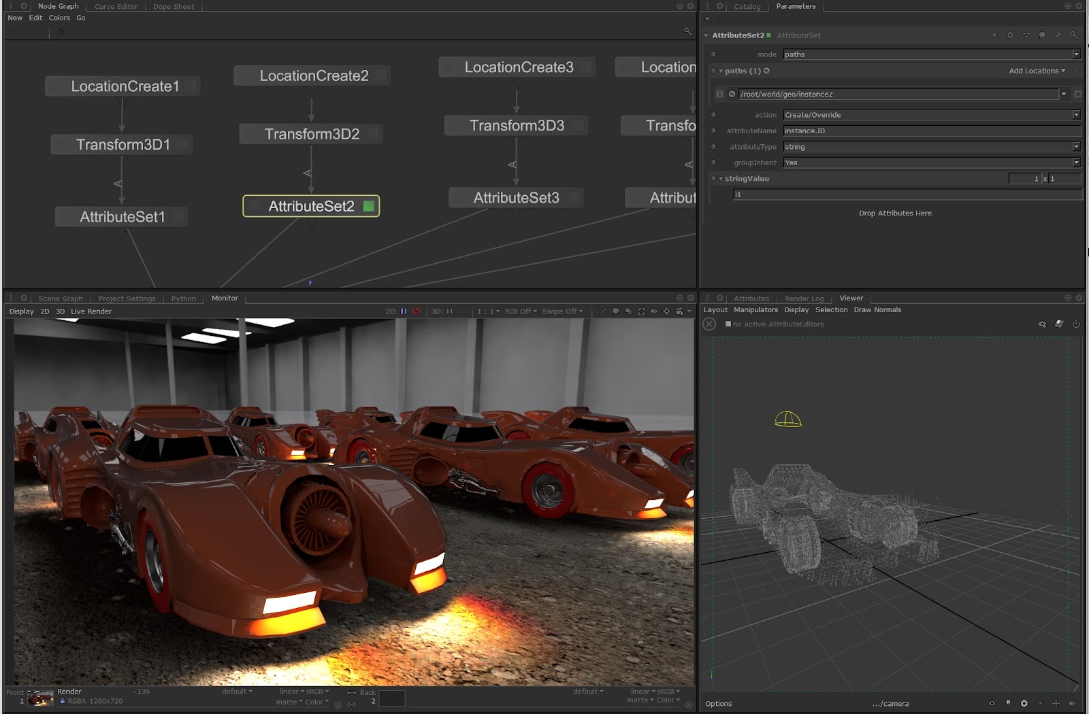Viewport: 1089px width, 714px height.
Task: Collapse the paths (1) group
Action: point(721,71)
